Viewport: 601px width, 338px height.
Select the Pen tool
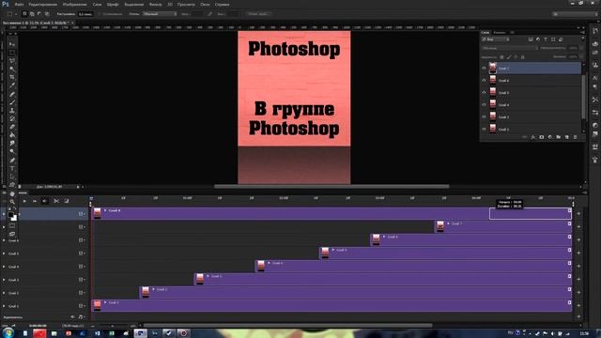tap(12, 161)
